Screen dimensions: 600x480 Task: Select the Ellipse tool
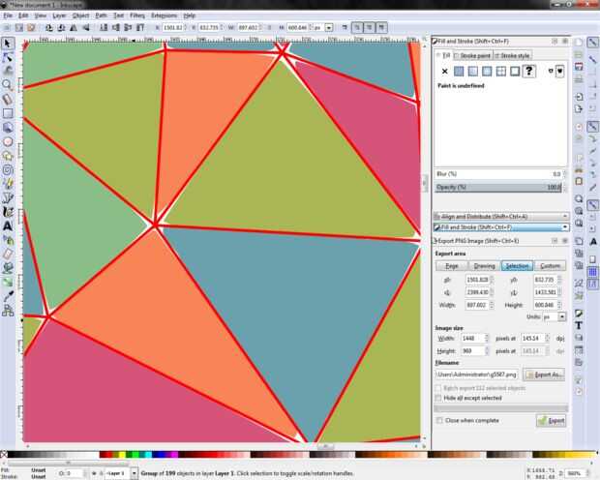pyautogui.click(x=8, y=141)
